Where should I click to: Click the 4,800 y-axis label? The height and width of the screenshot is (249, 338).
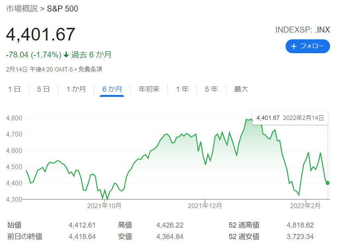coord(14,118)
